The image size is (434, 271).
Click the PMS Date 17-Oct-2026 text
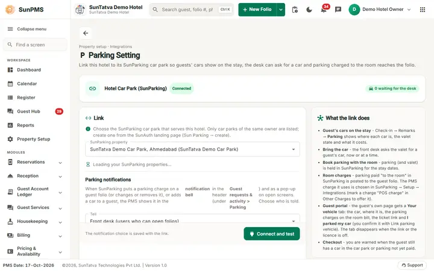tap(28, 265)
